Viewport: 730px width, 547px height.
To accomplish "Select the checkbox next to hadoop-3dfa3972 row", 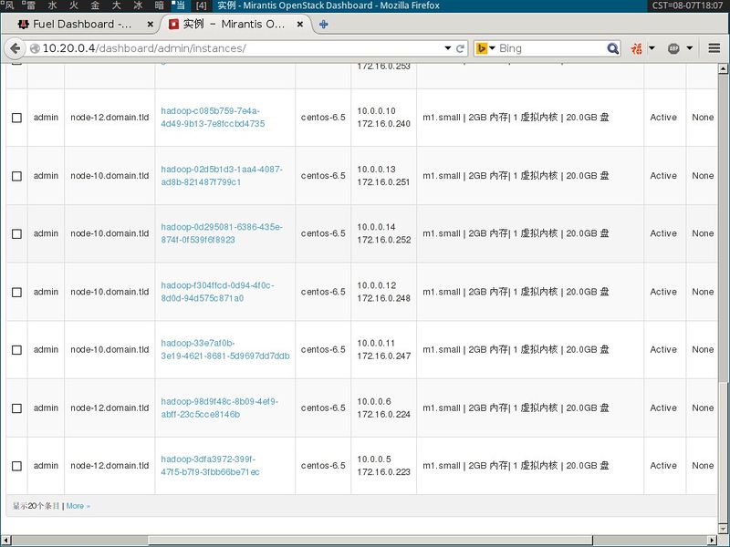I will click(x=16, y=464).
